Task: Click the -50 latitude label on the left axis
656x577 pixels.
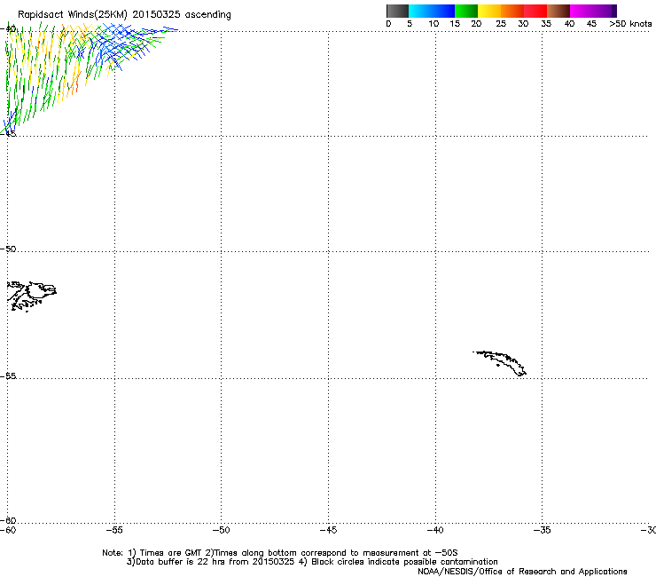Action: coord(8,249)
